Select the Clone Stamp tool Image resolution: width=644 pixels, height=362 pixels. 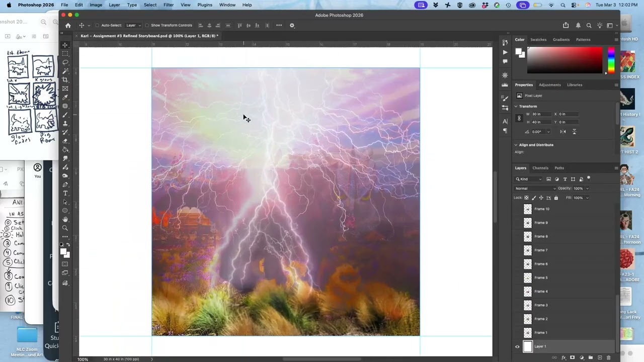(65, 123)
